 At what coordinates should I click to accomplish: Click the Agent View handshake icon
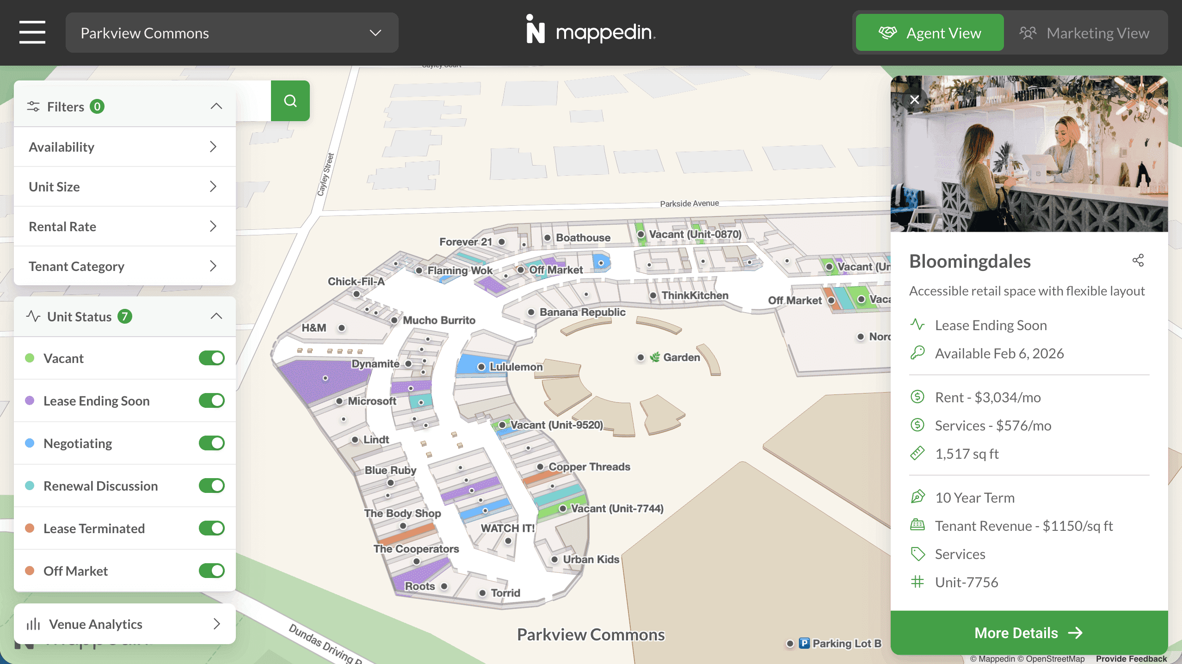tap(887, 33)
